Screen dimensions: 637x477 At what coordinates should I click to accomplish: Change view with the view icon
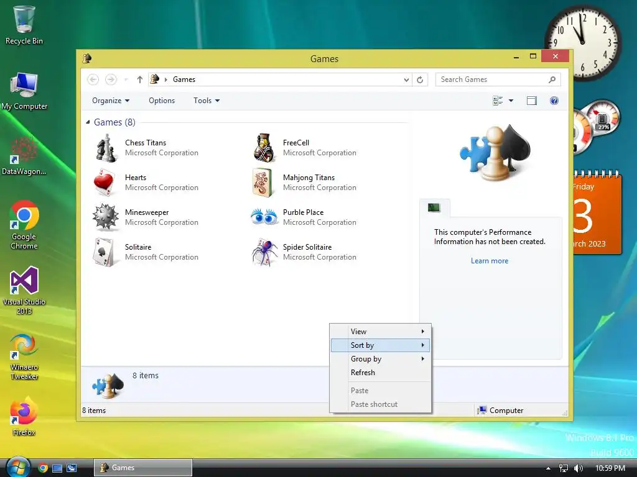click(x=497, y=101)
